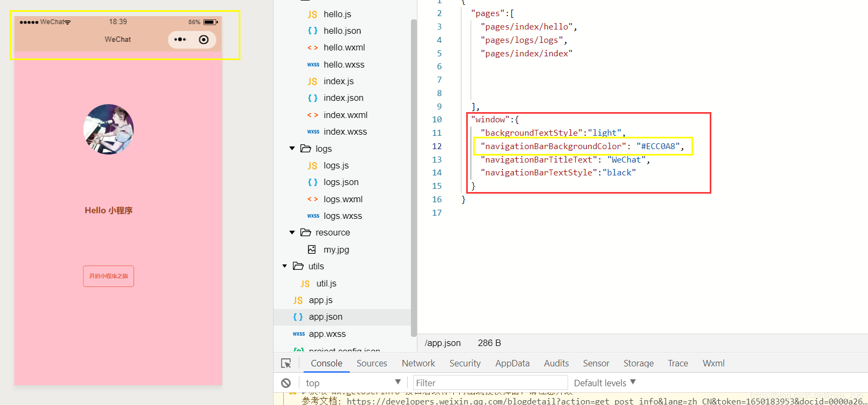Open the simulator three-dots menu capsule
This screenshot has width=868, height=405.
pos(180,40)
